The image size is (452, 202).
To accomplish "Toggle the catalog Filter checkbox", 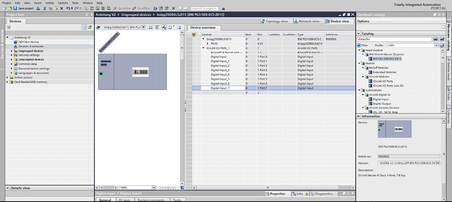I will point(359,45).
